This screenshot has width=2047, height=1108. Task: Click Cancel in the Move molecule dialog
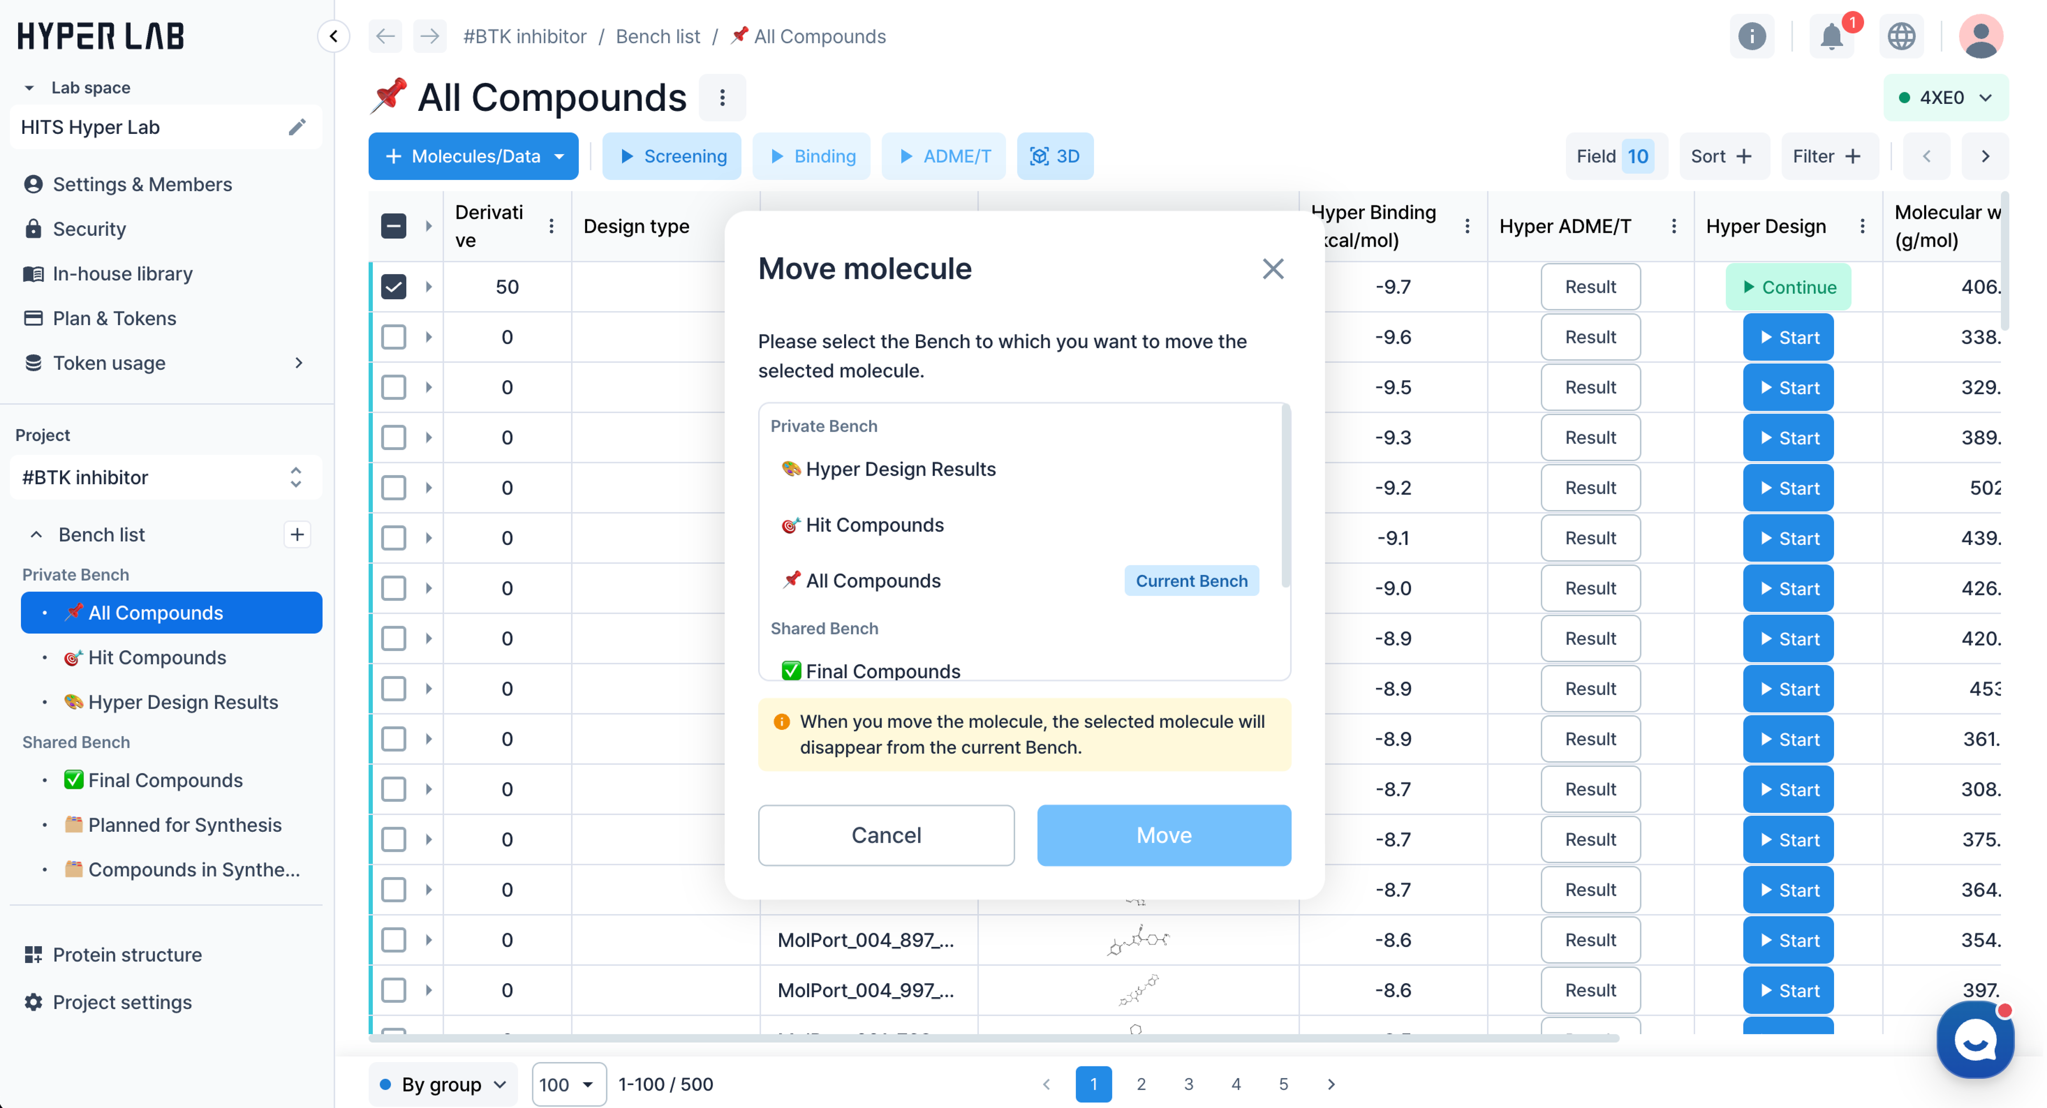[x=886, y=836]
